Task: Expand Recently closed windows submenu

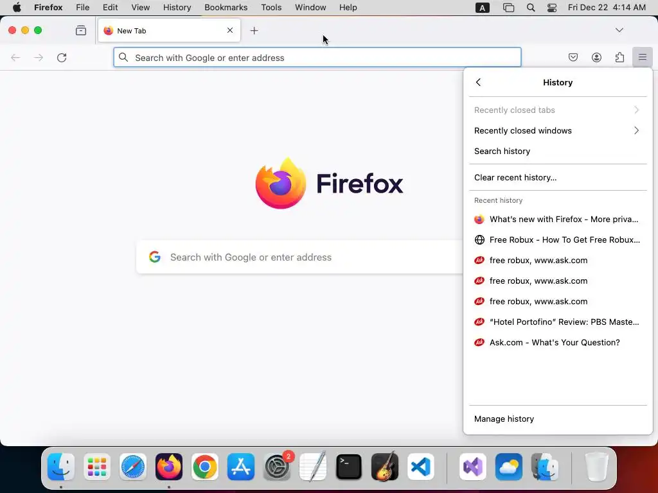Action: click(x=558, y=130)
